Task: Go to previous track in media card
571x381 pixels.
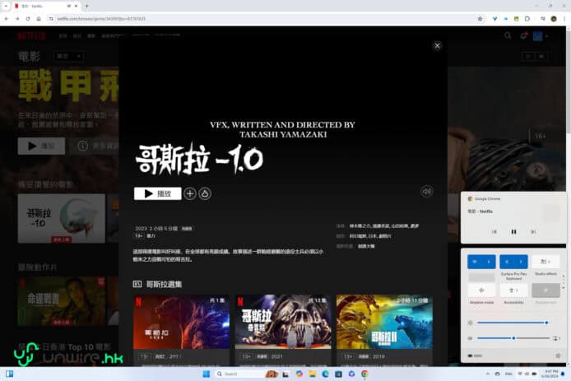Action: coord(494,232)
